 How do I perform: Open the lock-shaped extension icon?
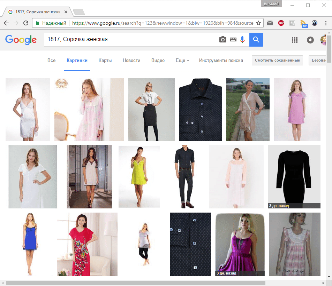coord(315,23)
